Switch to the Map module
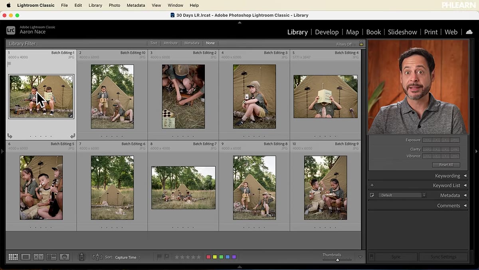479x270 pixels. [x=352, y=32]
